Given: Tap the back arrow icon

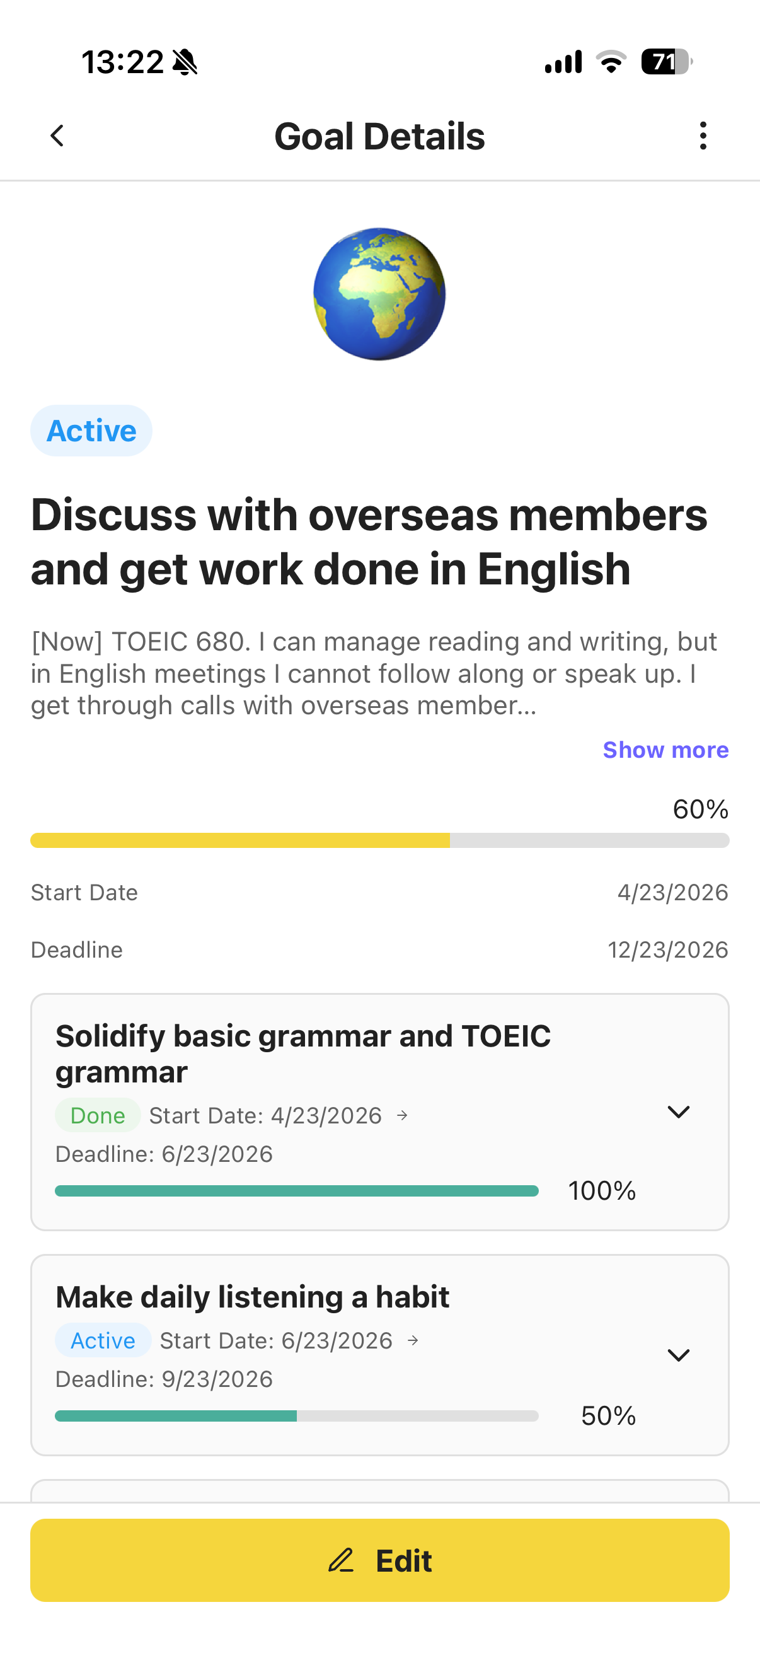Looking at the screenshot, I should 57,136.
